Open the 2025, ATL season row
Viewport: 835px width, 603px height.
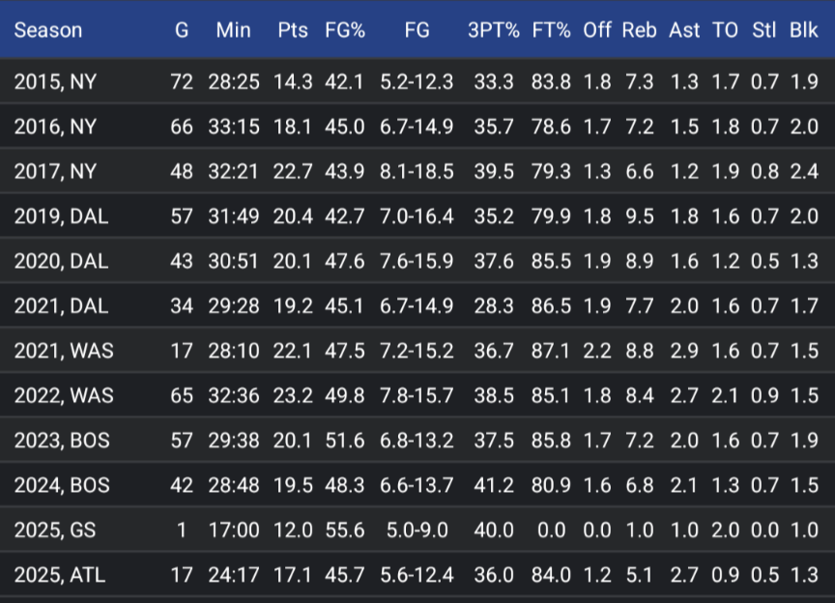60,576
